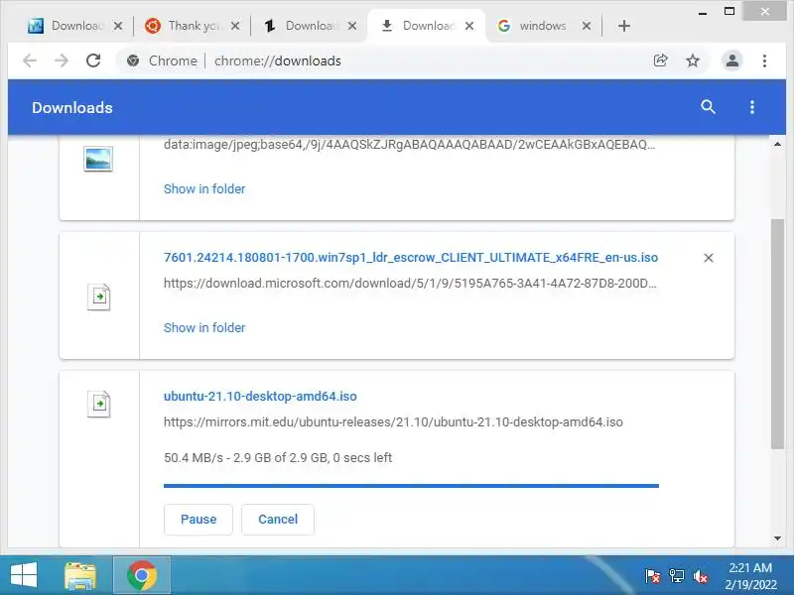Click the file icon of the ubuntu ISO
Viewport: 794px width, 595px height.
(98, 405)
